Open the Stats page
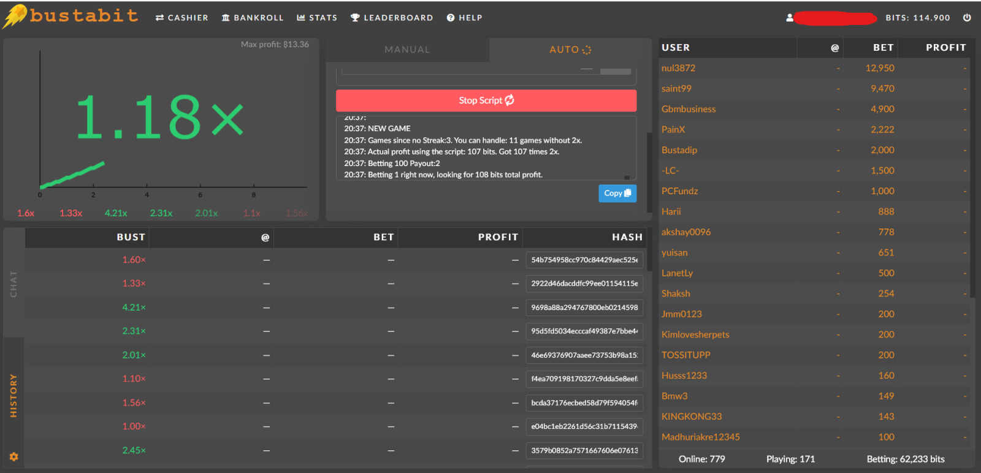This screenshot has height=473, width=981. tap(317, 18)
